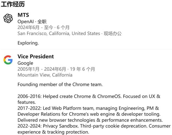
Task: Click the 19 年 6 个月 duration text
Action: click(83, 69)
